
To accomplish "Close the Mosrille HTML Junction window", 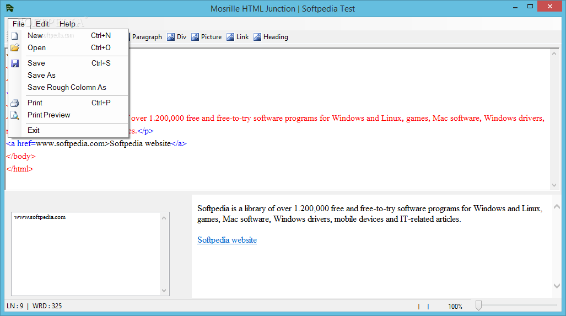I will click(x=550, y=7).
